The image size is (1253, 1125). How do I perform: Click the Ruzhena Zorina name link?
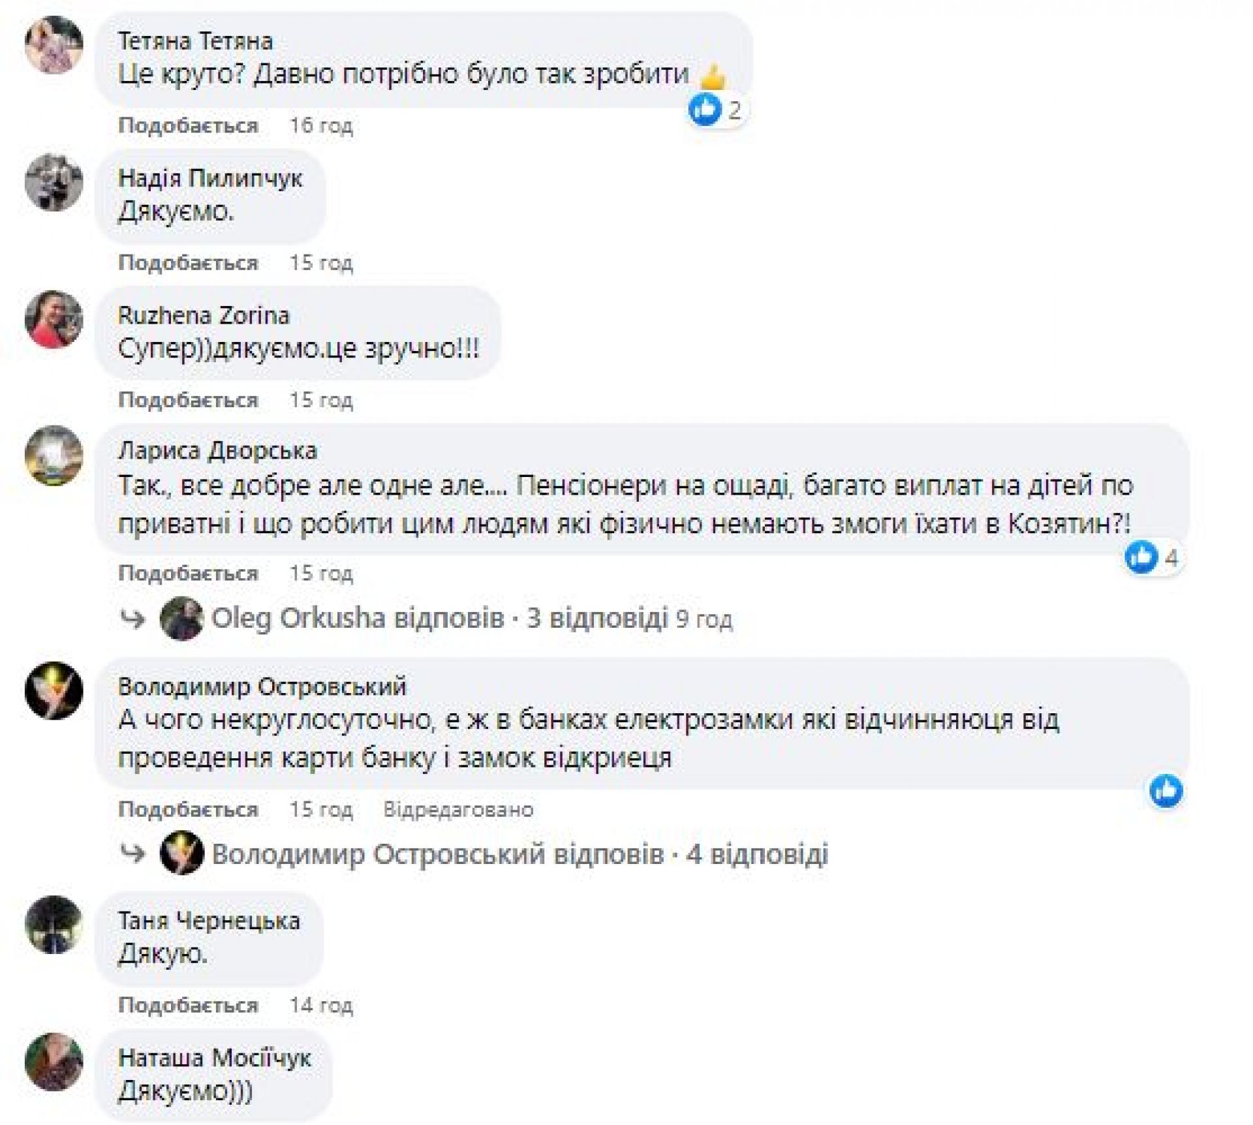point(203,316)
